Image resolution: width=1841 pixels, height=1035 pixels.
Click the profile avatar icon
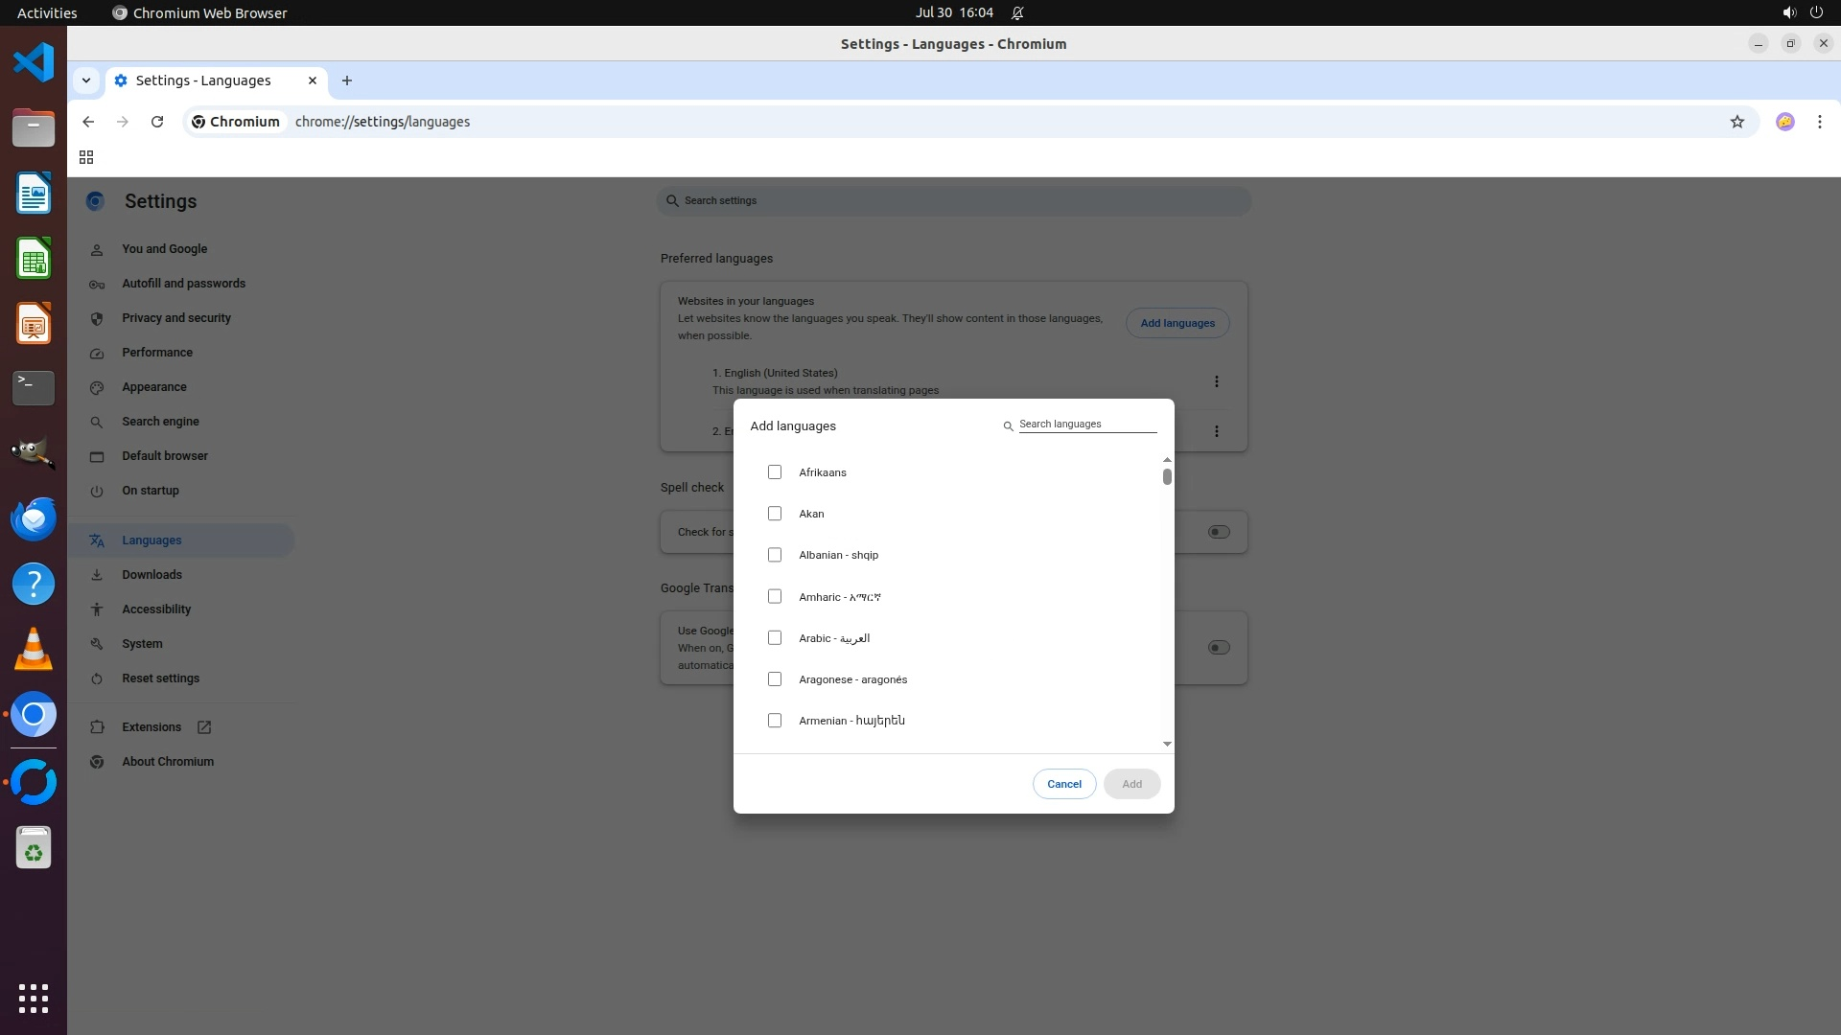(1784, 122)
